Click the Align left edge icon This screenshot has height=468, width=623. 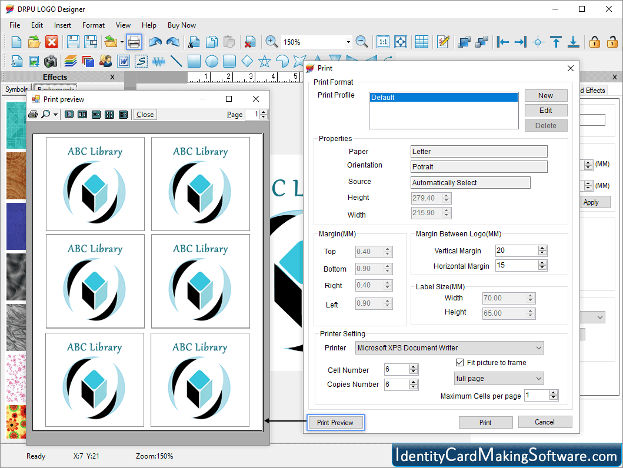pos(502,42)
